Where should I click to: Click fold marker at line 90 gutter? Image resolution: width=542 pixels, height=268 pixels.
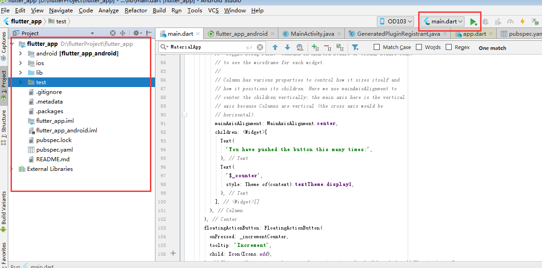(x=185, y=115)
